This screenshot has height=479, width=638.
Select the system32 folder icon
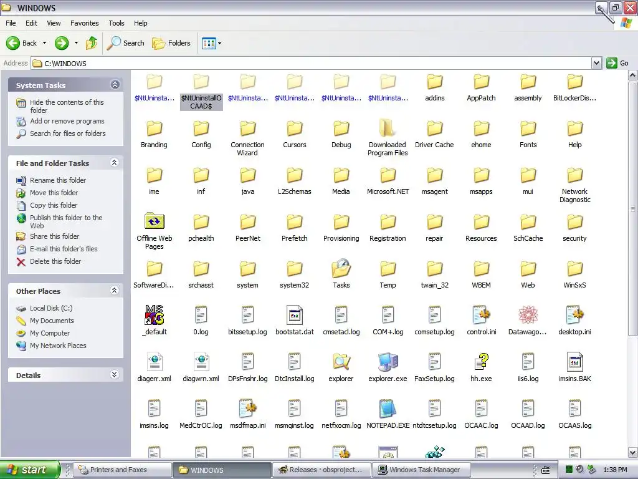tap(295, 269)
